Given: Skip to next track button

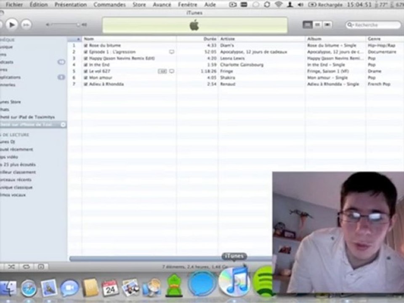Looking at the screenshot, I should click(x=26, y=25).
